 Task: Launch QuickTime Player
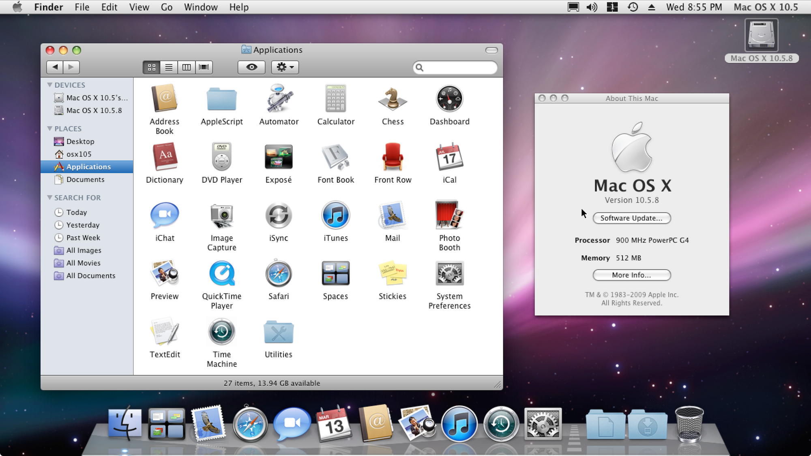[221, 275]
